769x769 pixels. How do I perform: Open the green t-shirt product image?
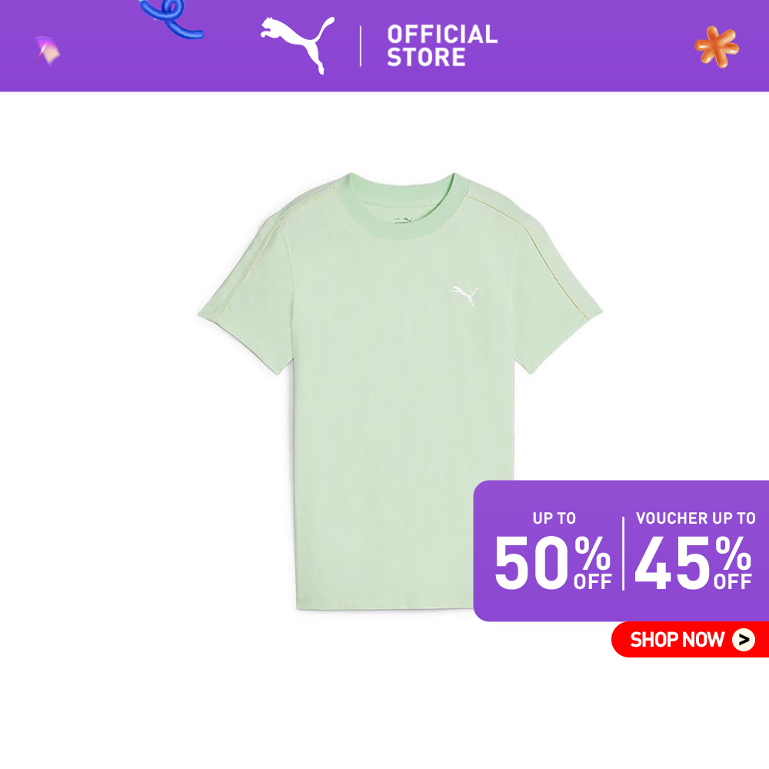(400, 391)
